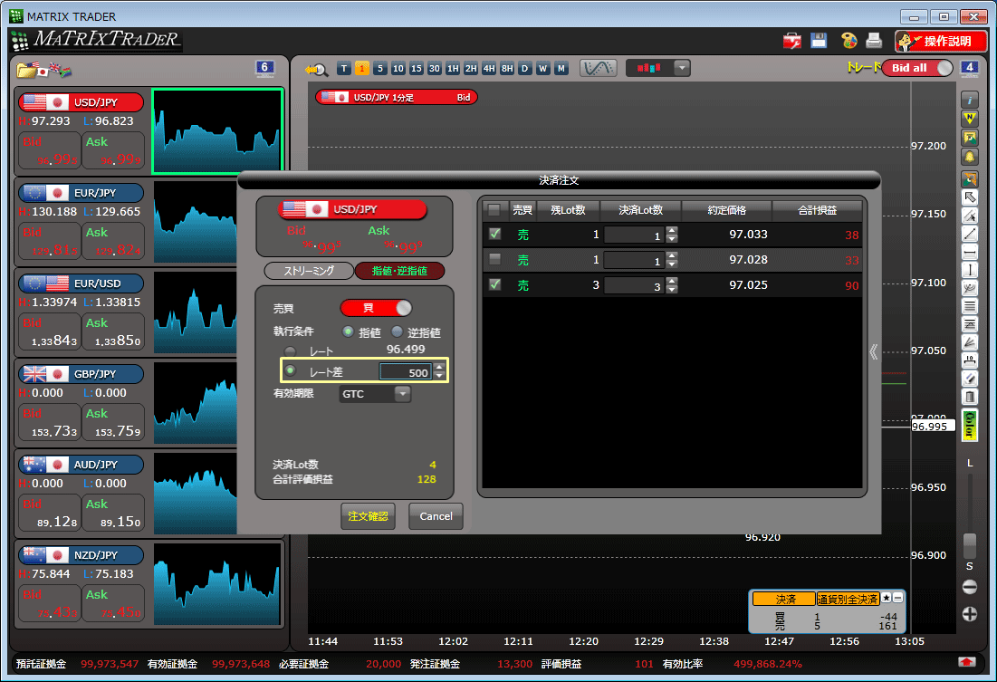This screenshot has width=997, height=682.
Task: Select the 1H timeframe
Action: tap(453, 68)
